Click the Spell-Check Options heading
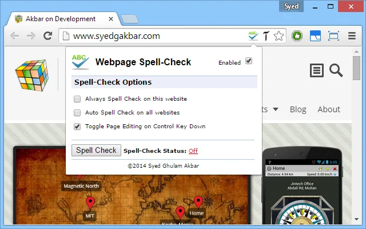This screenshot has width=366, height=229. pyautogui.click(x=113, y=82)
